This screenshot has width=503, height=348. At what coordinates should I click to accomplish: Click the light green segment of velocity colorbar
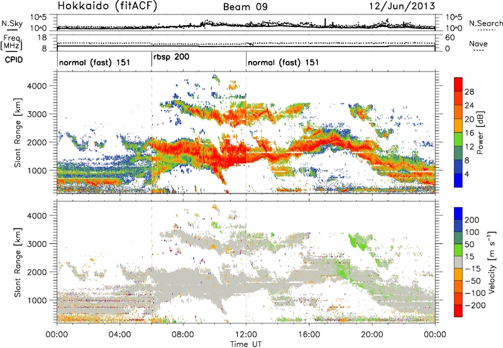point(458,250)
